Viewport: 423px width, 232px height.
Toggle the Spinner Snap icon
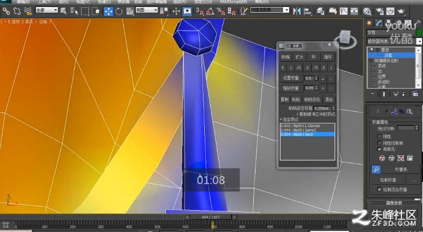[232, 11]
